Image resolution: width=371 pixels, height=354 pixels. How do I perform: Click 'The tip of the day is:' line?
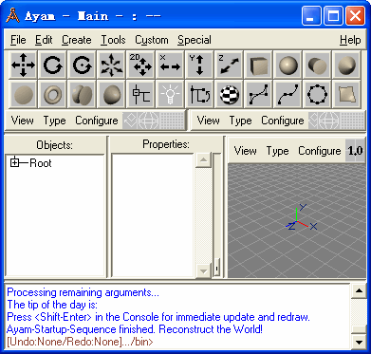pyautogui.click(x=52, y=305)
